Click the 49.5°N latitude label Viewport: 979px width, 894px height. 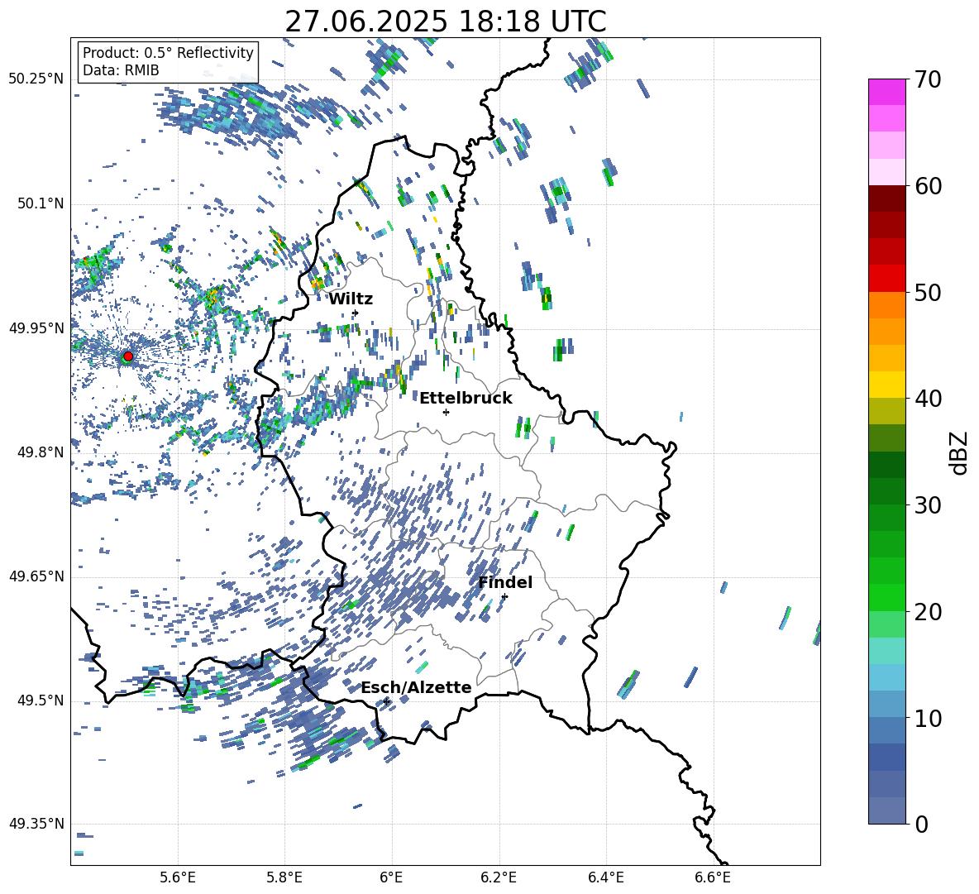pyautogui.click(x=41, y=700)
